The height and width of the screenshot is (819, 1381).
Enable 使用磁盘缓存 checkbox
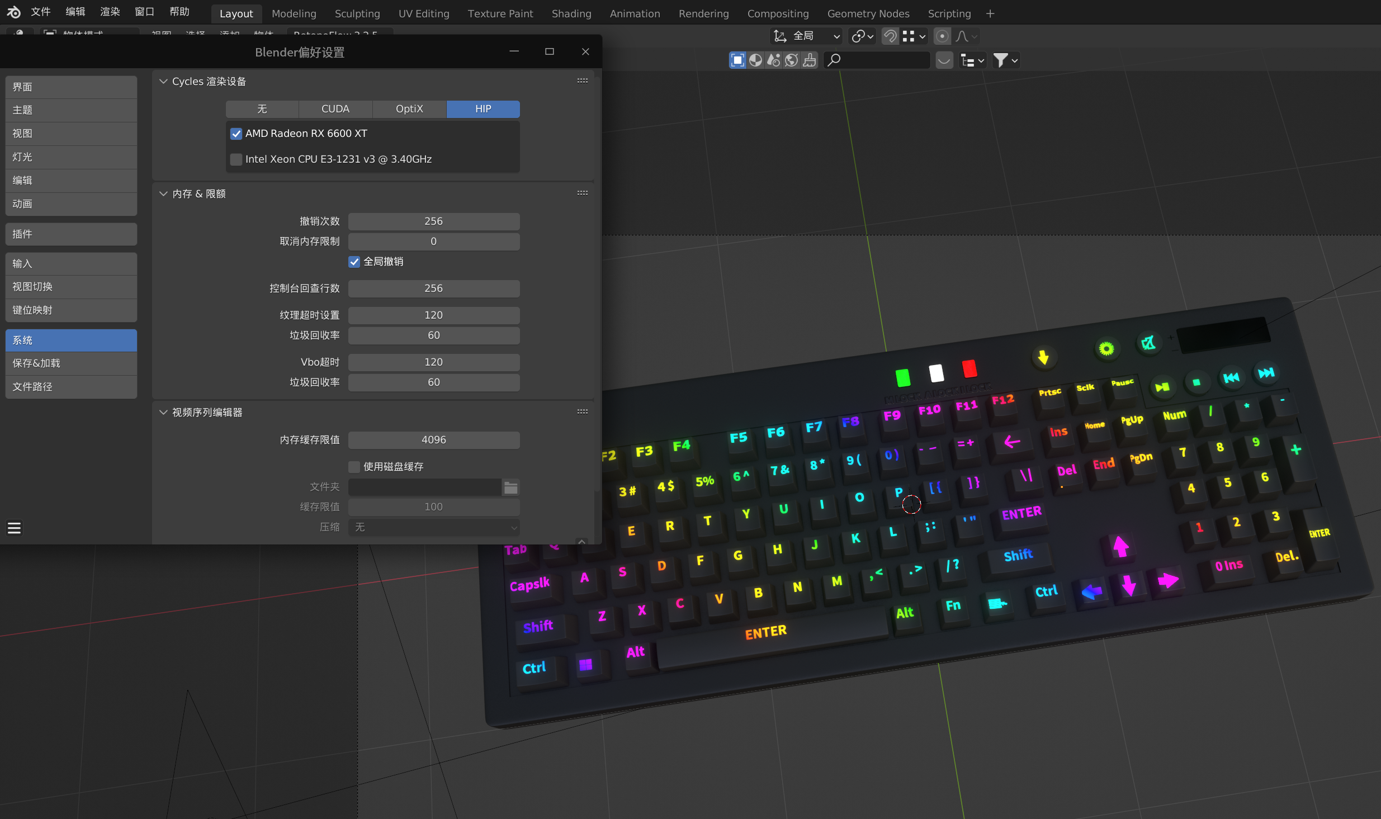click(x=354, y=467)
